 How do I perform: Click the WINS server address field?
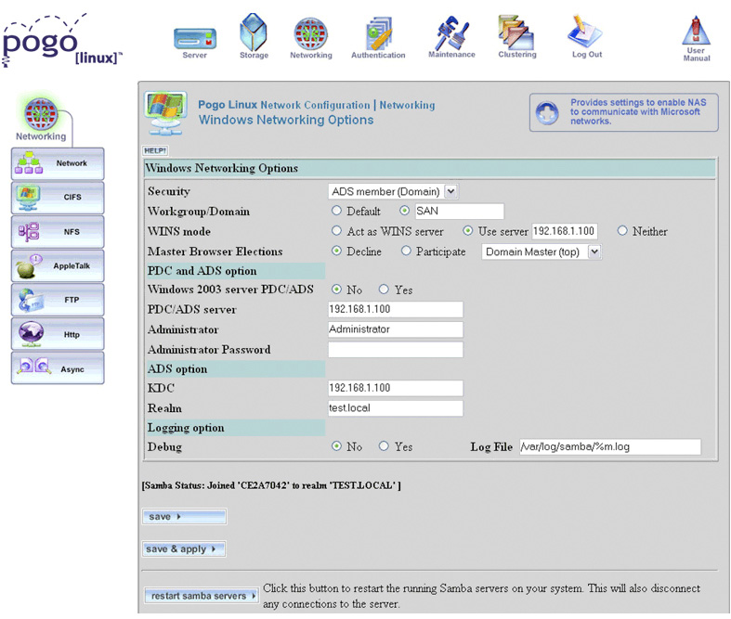[x=565, y=231]
